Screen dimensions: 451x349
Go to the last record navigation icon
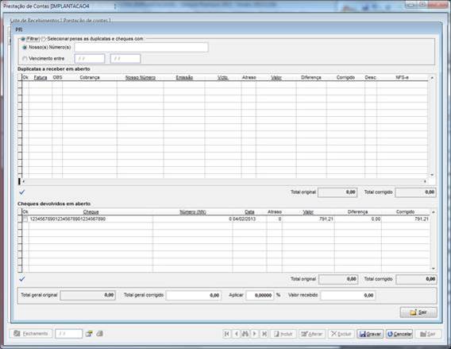(264, 334)
